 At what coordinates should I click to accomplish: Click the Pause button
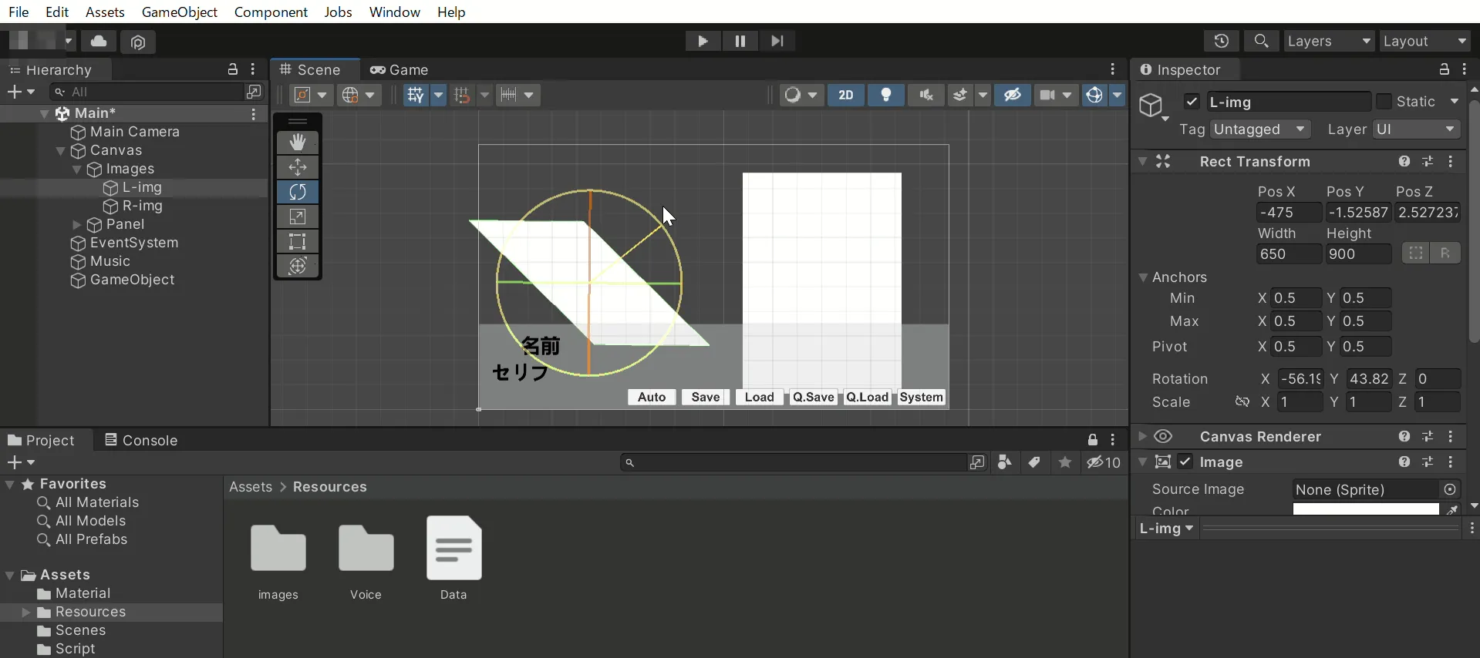pyautogui.click(x=740, y=41)
